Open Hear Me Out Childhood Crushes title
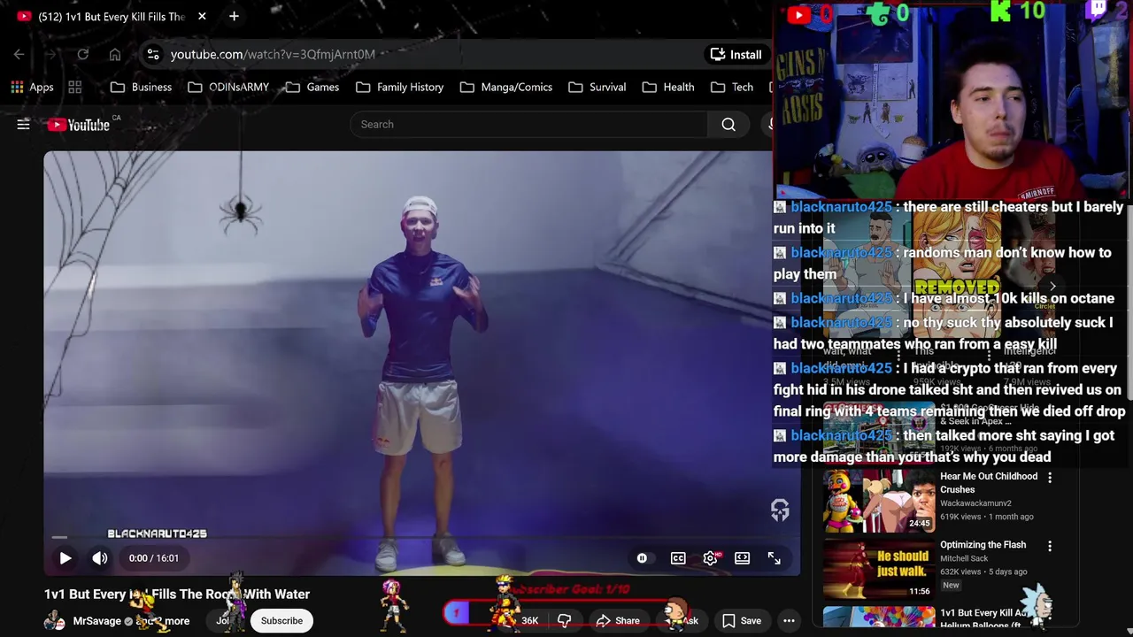The width and height of the screenshot is (1133, 637). (989, 483)
